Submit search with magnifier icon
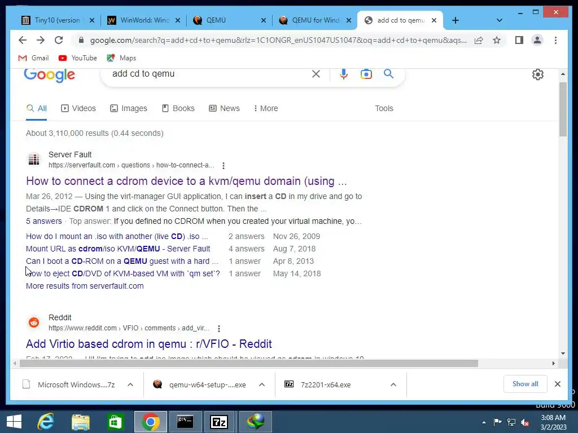The height and width of the screenshot is (433, 578). (x=388, y=74)
